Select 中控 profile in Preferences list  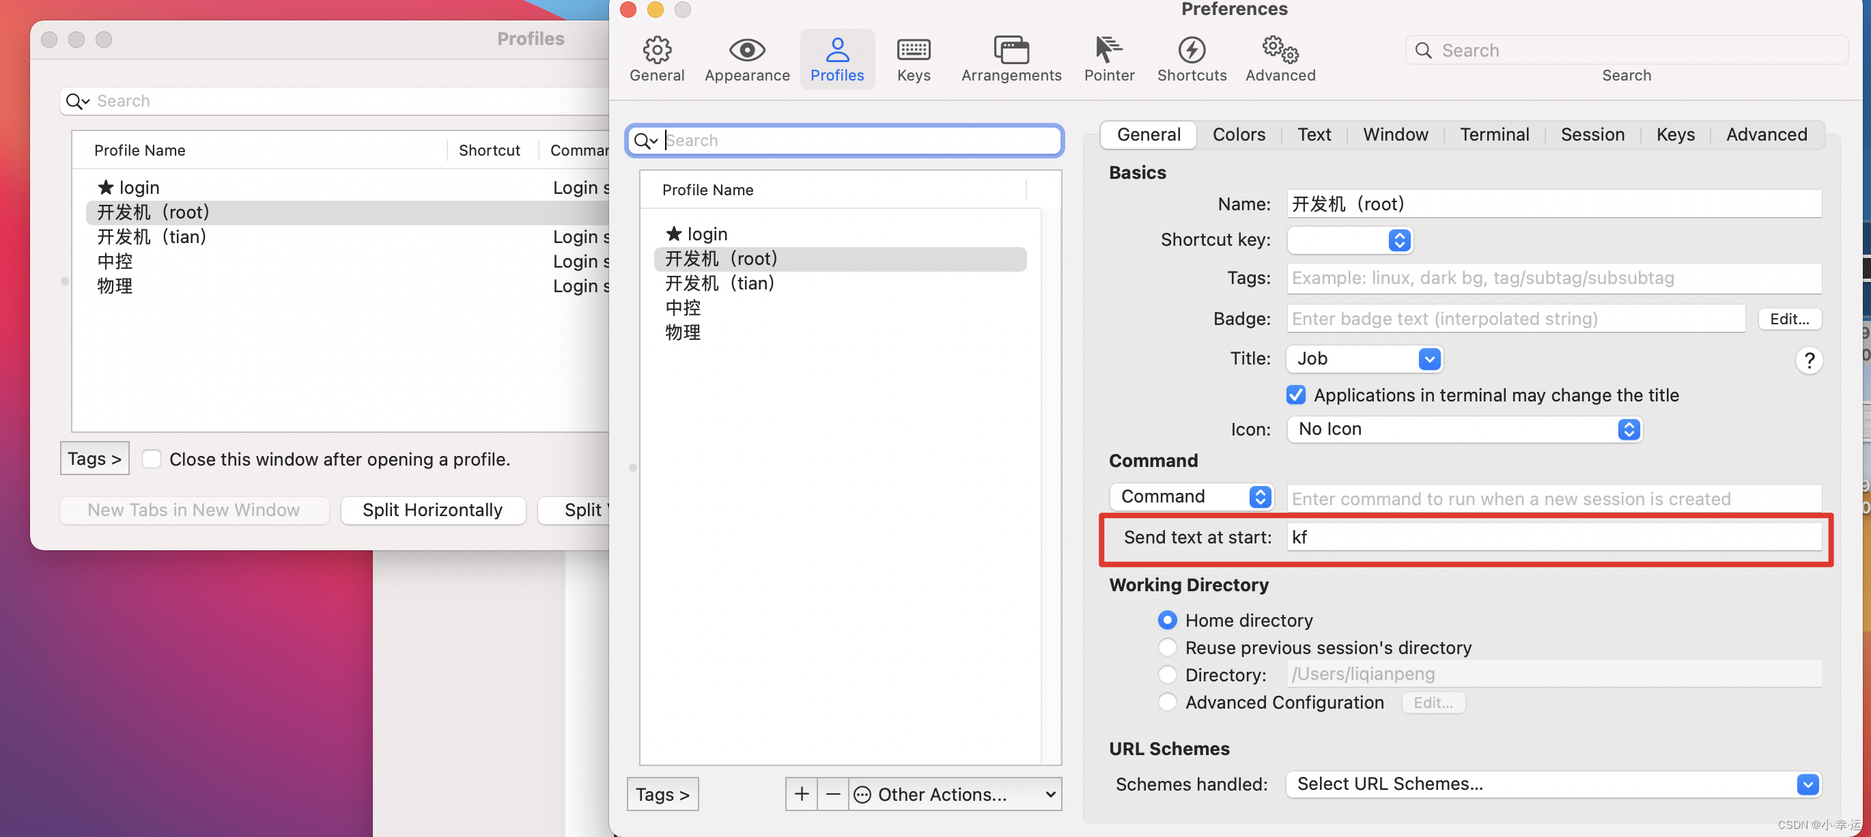pyautogui.click(x=839, y=308)
